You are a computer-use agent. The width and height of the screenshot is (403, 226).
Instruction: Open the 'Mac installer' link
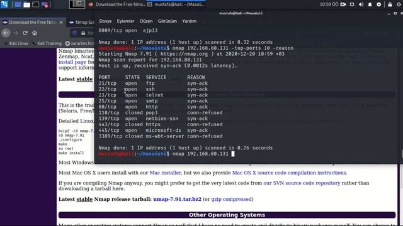tap(165, 173)
